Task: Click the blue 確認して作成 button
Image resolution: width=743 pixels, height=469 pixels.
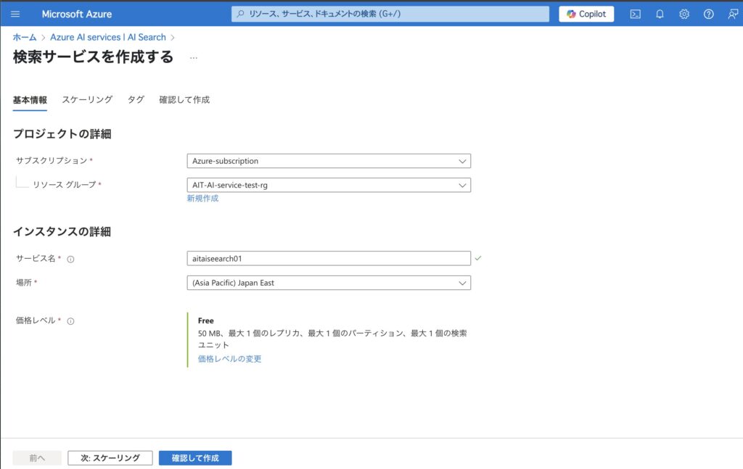Action: tap(195, 458)
